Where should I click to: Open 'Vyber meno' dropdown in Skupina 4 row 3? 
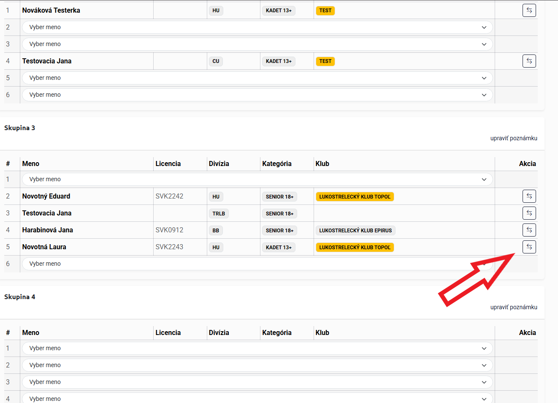click(x=257, y=382)
